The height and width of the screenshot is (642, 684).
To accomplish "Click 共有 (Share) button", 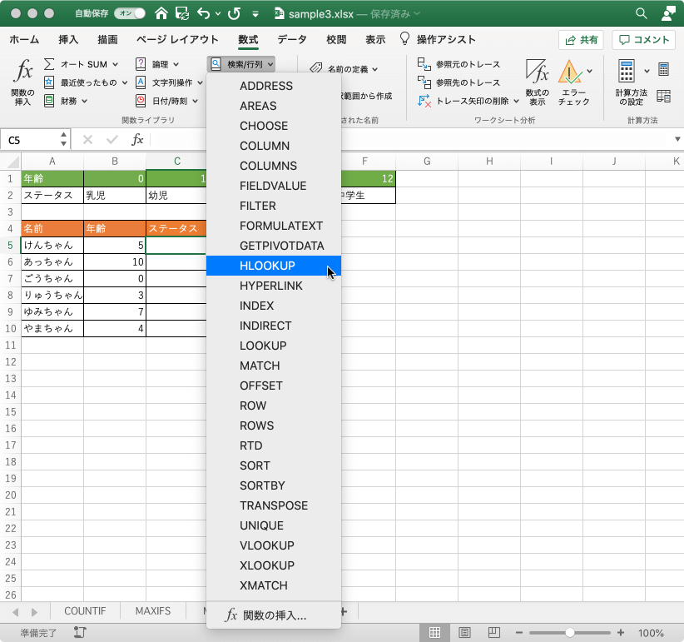I will coord(582,39).
